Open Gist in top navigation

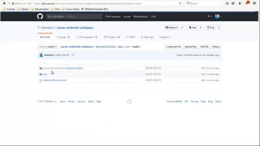tap(154, 17)
